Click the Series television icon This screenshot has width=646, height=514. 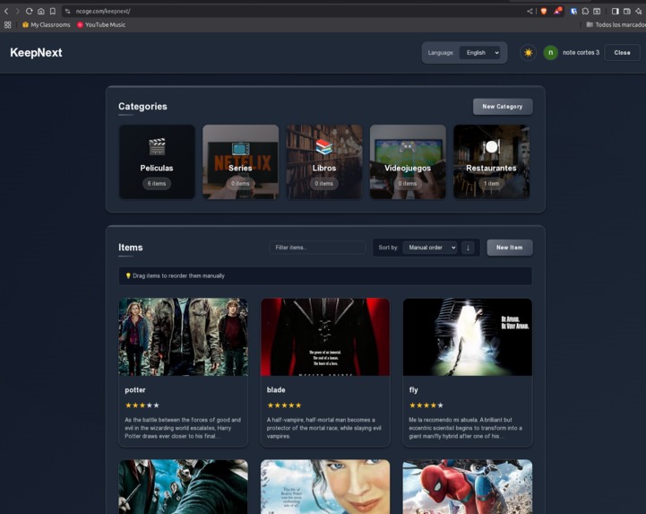pyautogui.click(x=241, y=148)
